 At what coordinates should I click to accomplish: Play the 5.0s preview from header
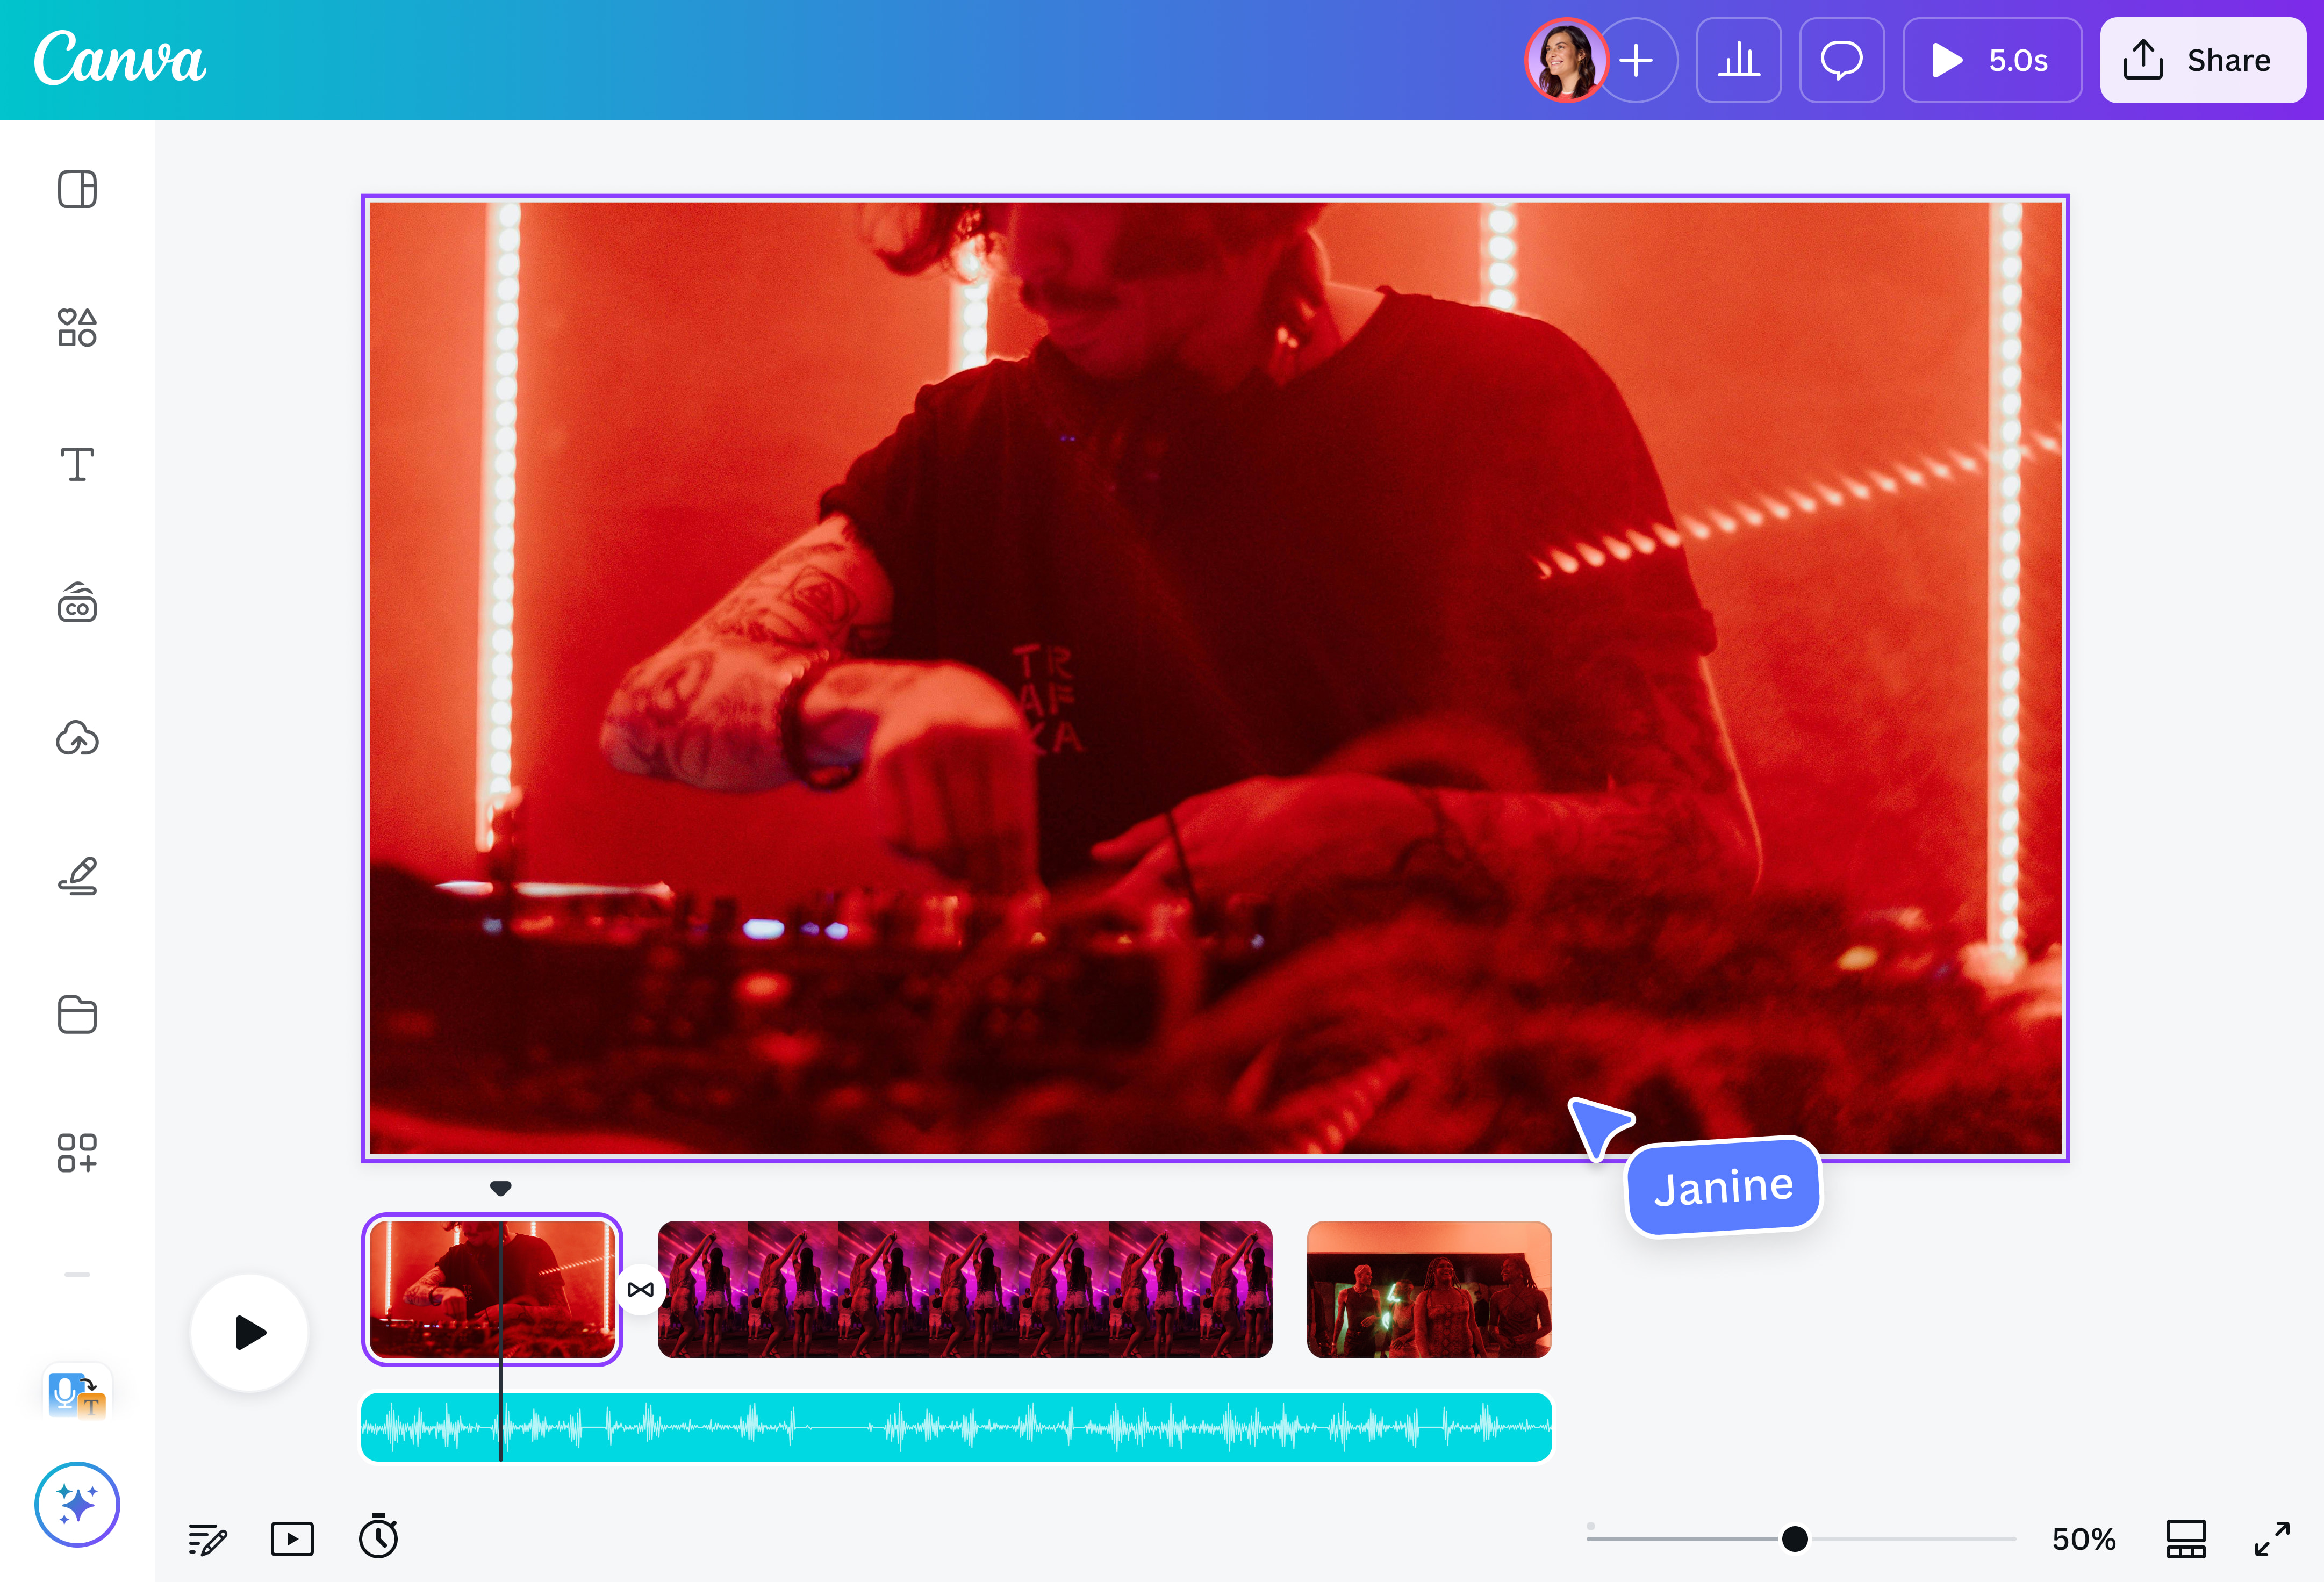click(1991, 60)
